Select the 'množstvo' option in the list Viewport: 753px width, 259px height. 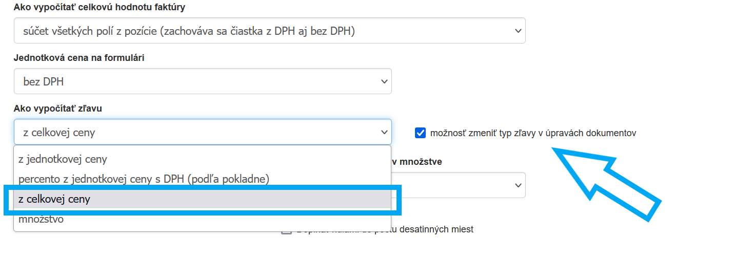coord(41,220)
